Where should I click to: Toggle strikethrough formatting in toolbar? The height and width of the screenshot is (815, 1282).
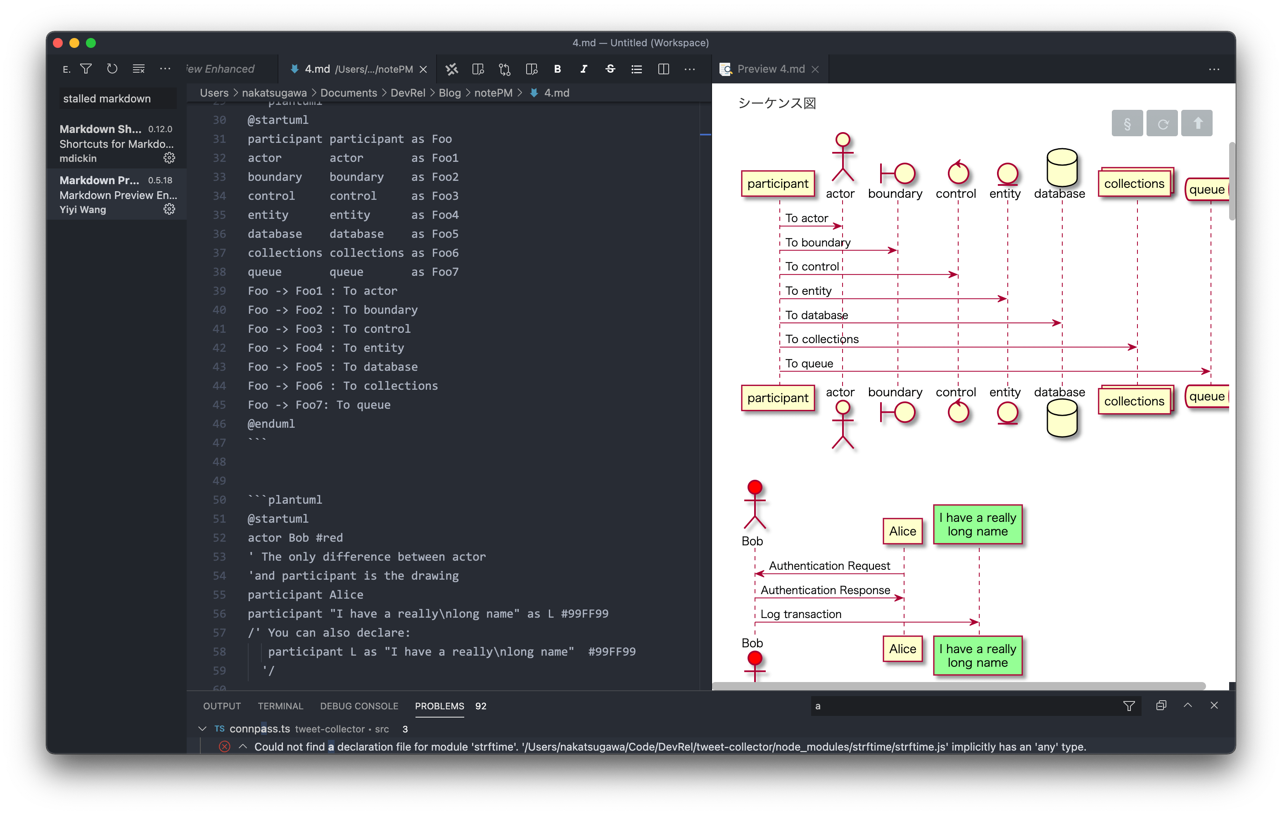(610, 69)
